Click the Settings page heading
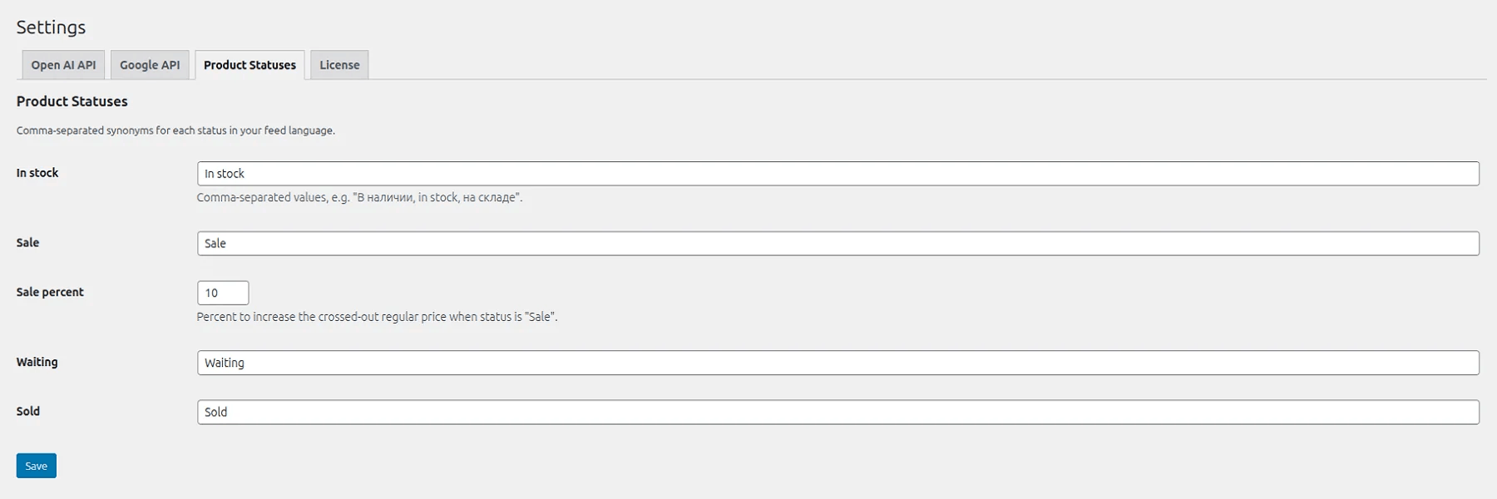Screen dimensions: 1497x499 [x=52, y=27]
